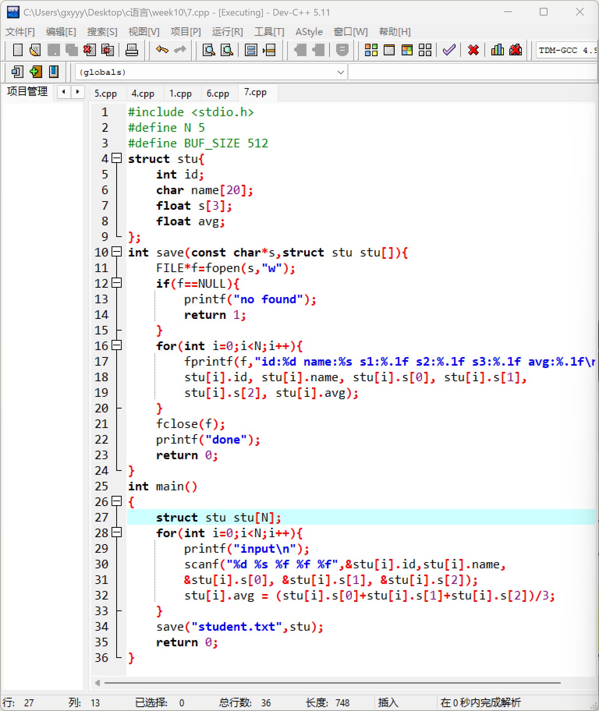Viewport: 599px width, 711px height.
Task: Close current file toolbar icon
Action: tap(89, 50)
